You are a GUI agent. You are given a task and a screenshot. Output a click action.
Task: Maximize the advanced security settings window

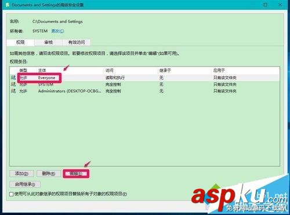[x=266, y=5]
